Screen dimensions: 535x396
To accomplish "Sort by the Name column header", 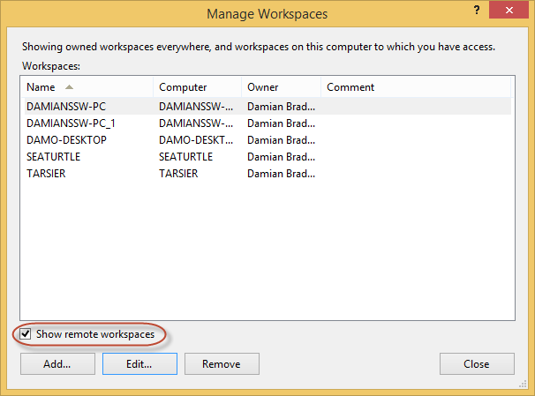I will click(x=87, y=87).
